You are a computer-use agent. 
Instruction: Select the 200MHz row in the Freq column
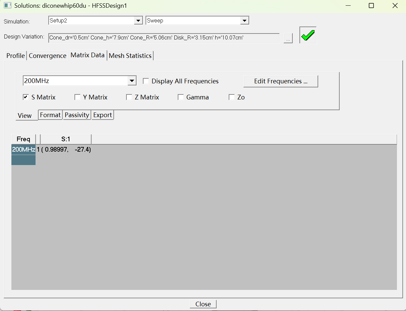click(x=23, y=150)
